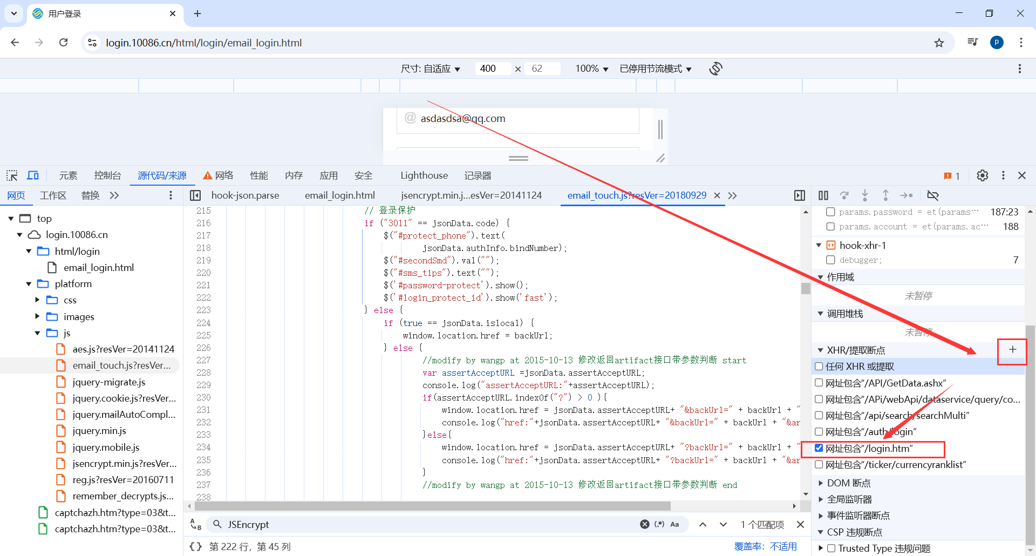The image size is (1036, 556).
Task: Check the debugger; breakpoint checkbox
Action: [831, 260]
